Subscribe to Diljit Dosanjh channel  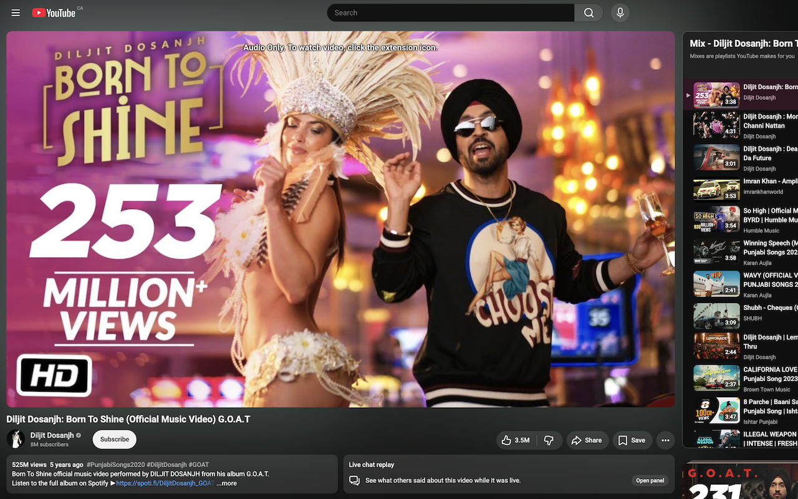(x=115, y=439)
